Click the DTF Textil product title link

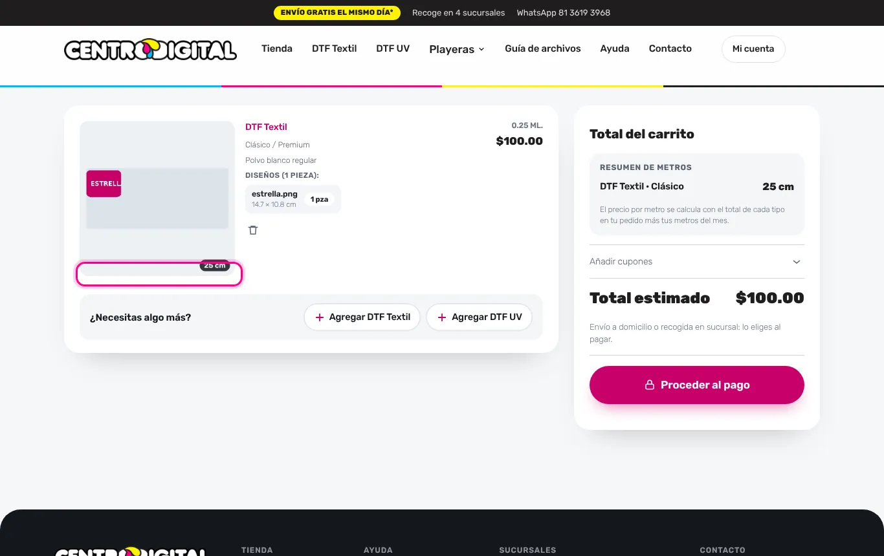[x=266, y=127]
